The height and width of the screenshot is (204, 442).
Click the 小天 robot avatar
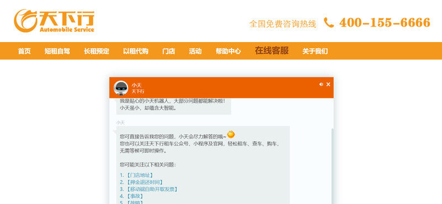click(x=121, y=88)
